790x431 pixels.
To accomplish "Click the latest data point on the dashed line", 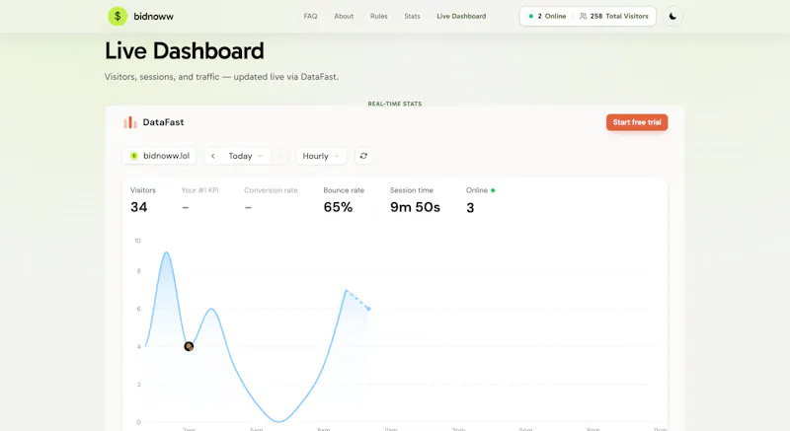I will 368,309.
